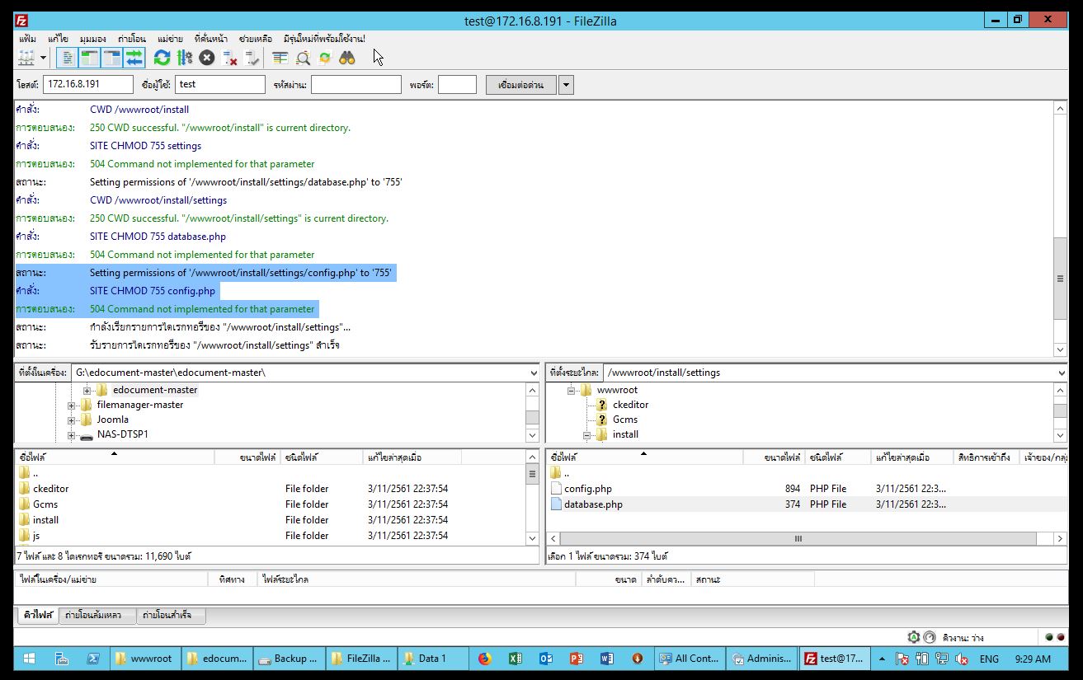Disconnect from the current server
The image size is (1083, 680).
pos(230,58)
